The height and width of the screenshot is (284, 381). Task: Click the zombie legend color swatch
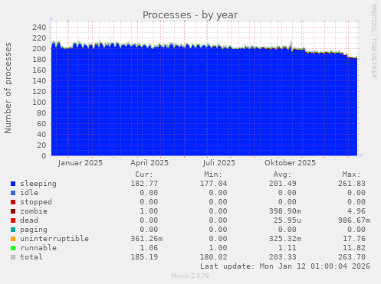coord(13,211)
